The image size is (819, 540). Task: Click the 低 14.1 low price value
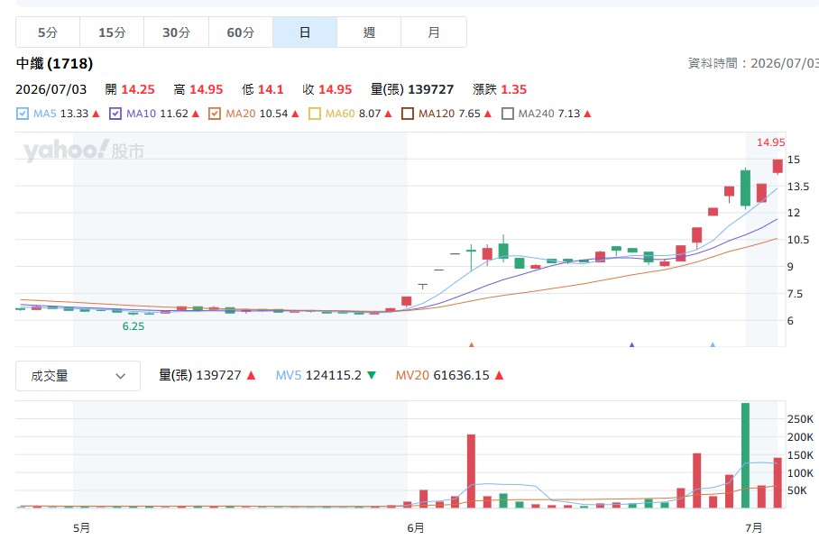(x=262, y=89)
